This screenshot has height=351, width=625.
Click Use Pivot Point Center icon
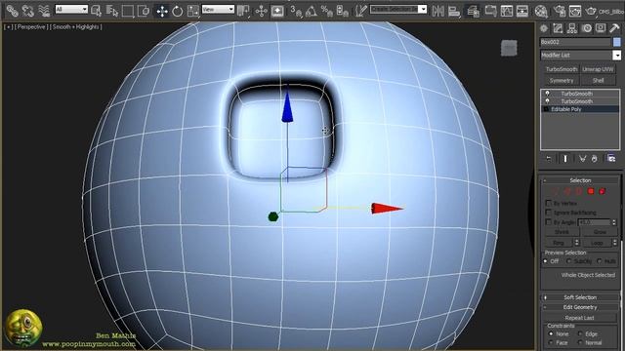pyautogui.click(x=243, y=11)
